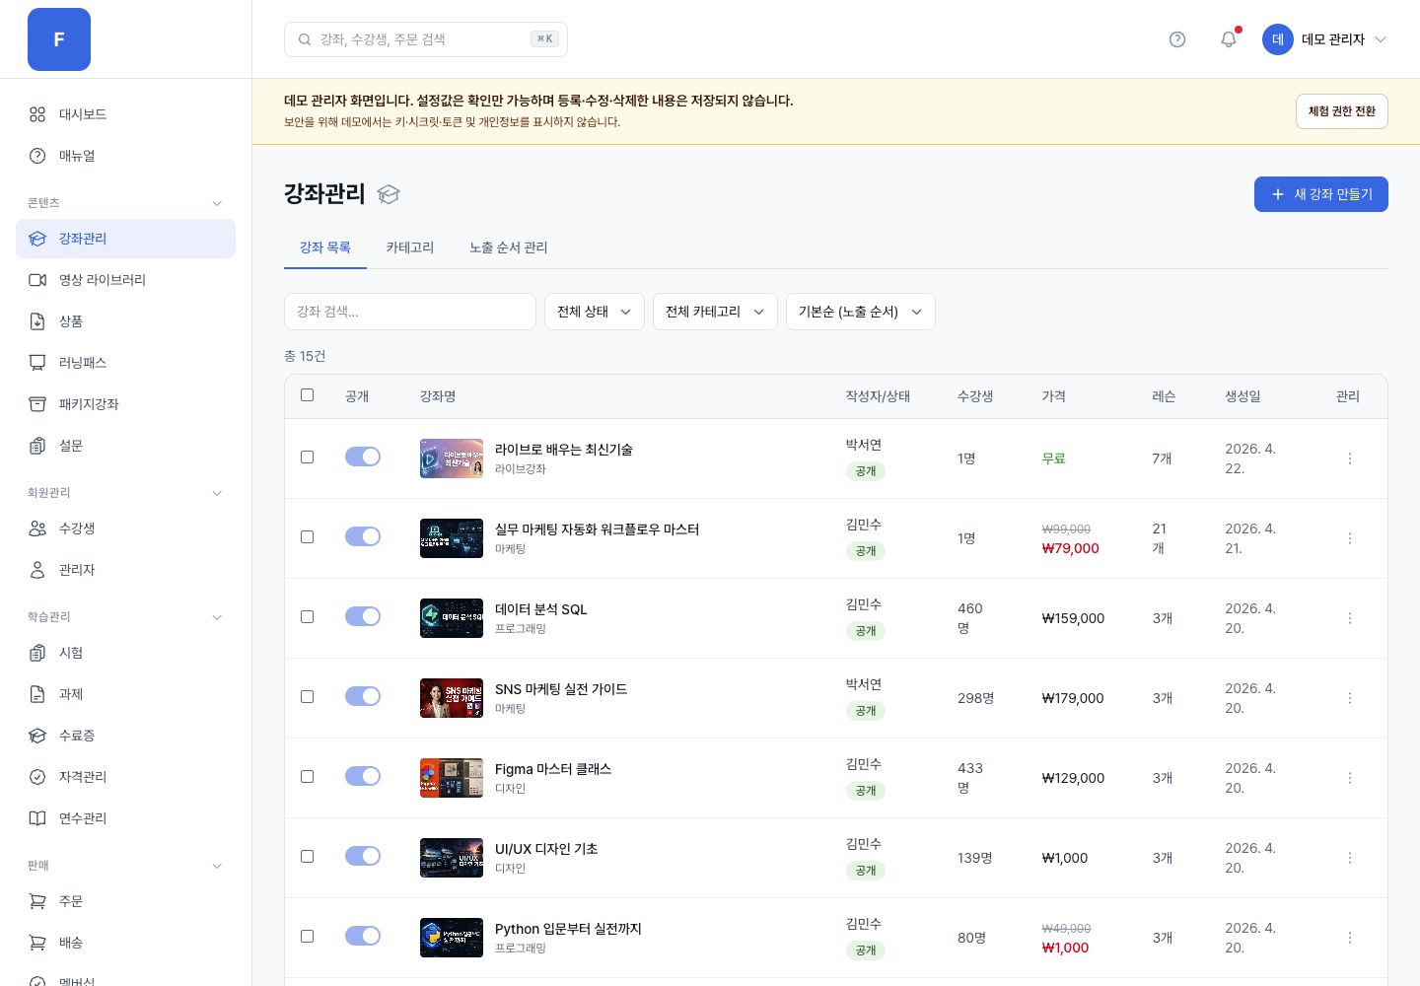The height and width of the screenshot is (986, 1420).
Task: Switch to the 노출 순서 관리 tab
Action: [x=509, y=247]
